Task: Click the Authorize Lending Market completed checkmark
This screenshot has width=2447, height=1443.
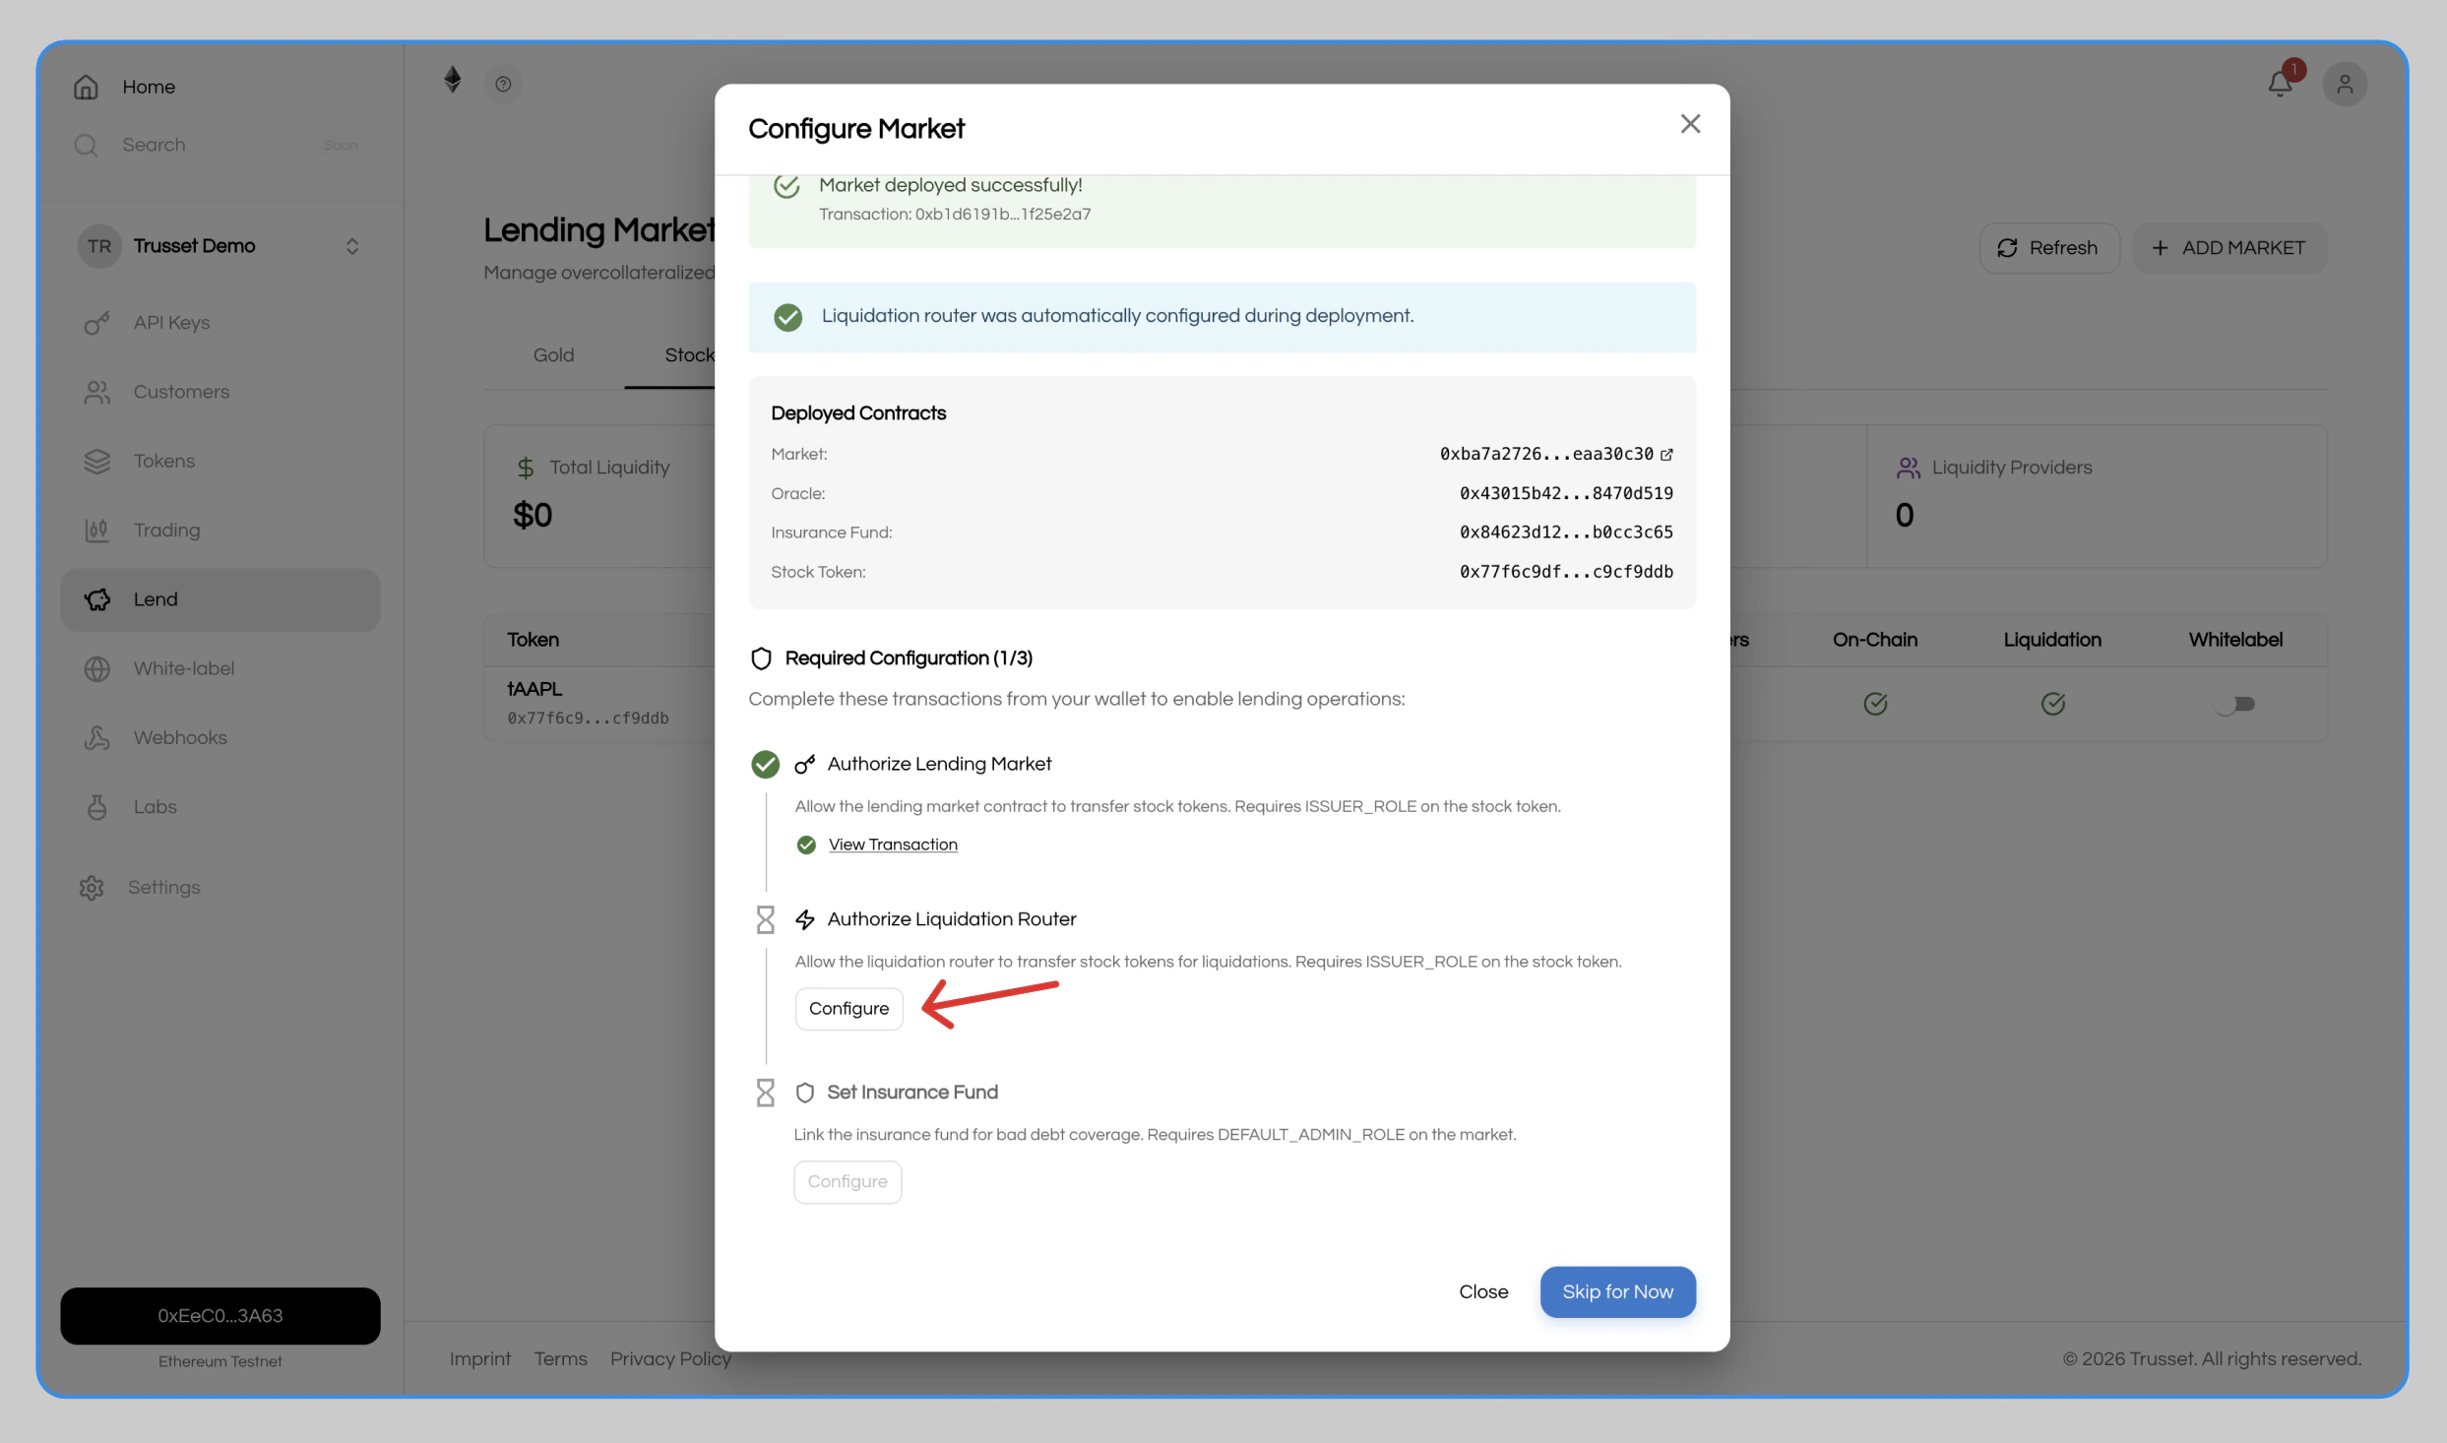Action: tap(765, 764)
